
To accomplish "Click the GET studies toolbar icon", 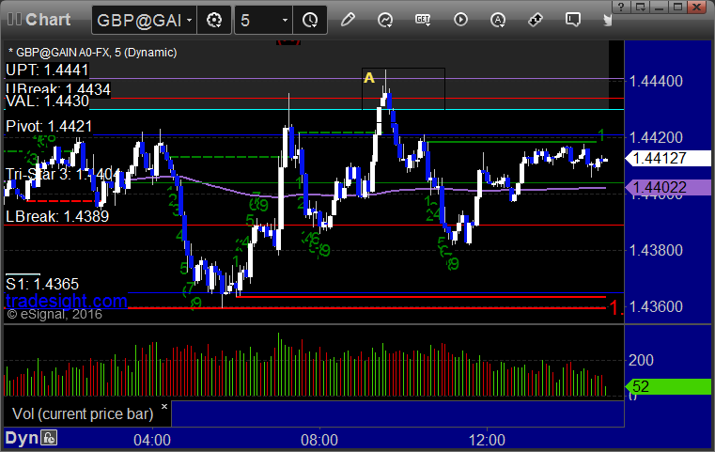I will (423, 20).
